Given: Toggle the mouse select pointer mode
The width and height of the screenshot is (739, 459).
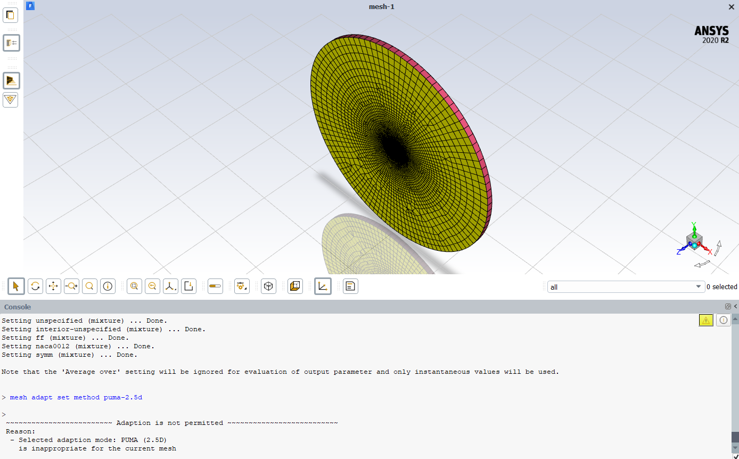Looking at the screenshot, I should coord(16,286).
